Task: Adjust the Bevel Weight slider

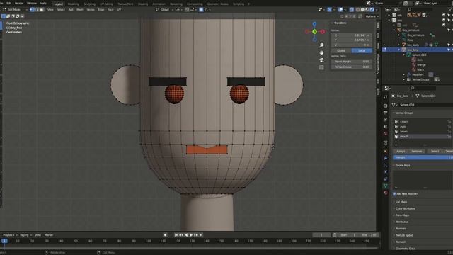Action: tap(351, 62)
